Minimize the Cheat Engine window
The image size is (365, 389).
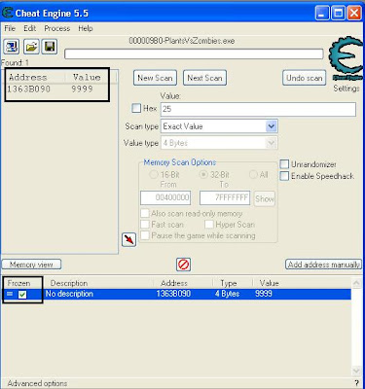pos(322,14)
